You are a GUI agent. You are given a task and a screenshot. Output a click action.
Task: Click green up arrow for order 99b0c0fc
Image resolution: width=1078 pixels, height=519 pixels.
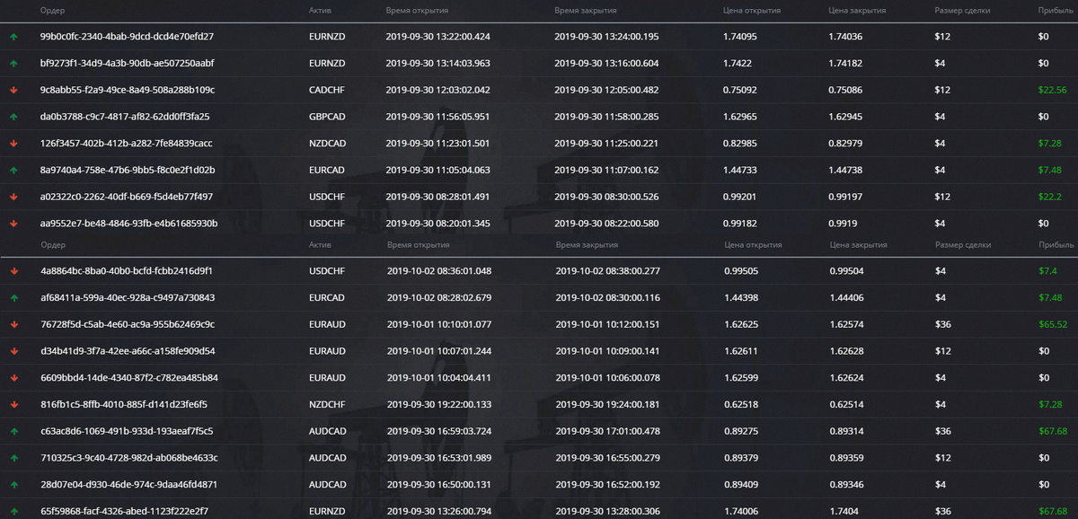point(13,37)
